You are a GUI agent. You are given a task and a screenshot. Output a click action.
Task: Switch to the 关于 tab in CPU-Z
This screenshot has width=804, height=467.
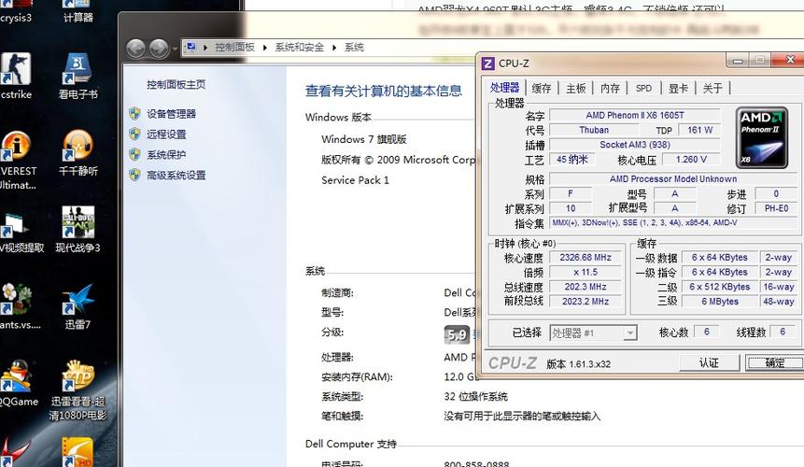click(x=712, y=88)
